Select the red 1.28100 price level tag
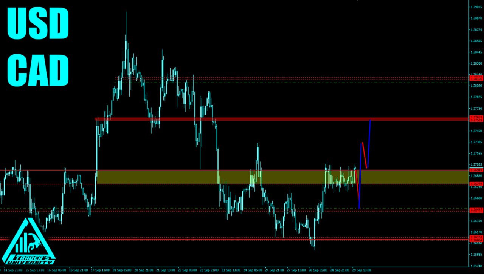 click(x=476, y=79)
